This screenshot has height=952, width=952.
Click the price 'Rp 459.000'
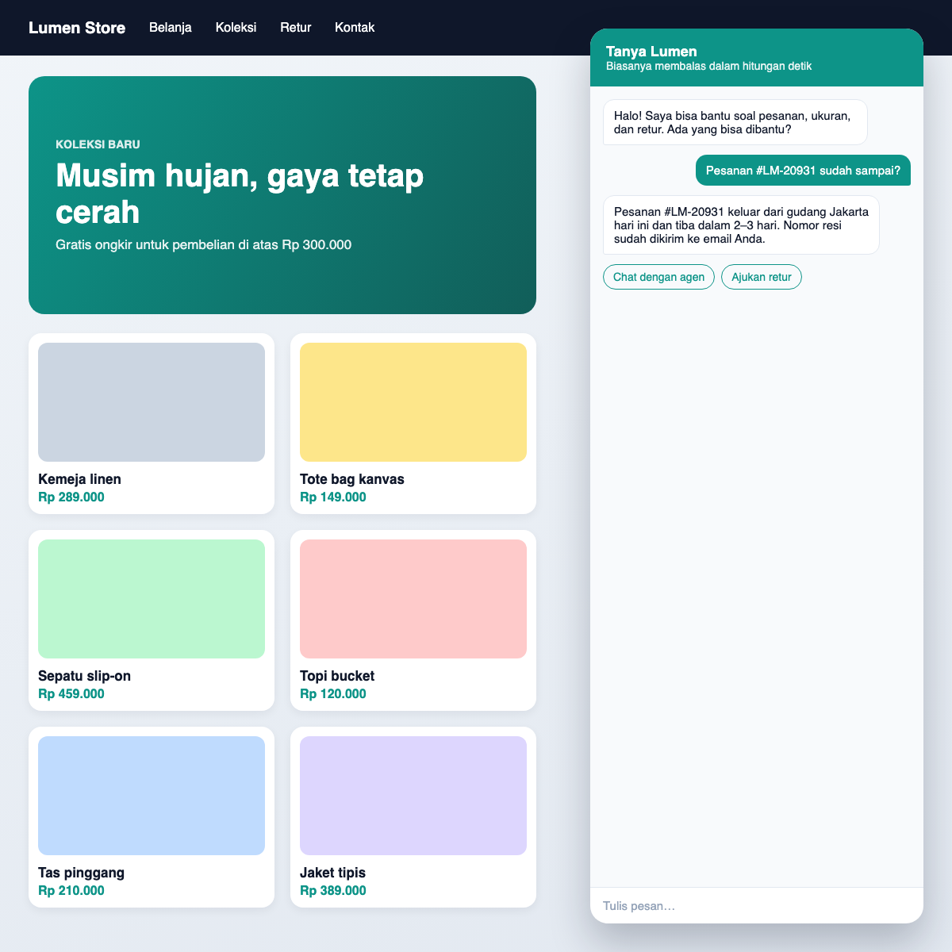(x=71, y=694)
